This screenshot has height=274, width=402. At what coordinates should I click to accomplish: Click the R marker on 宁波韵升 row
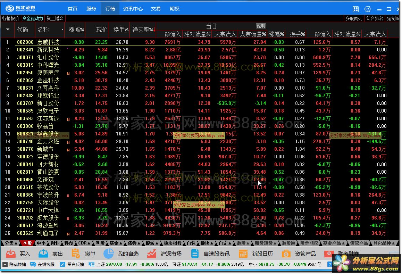tap(68, 196)
